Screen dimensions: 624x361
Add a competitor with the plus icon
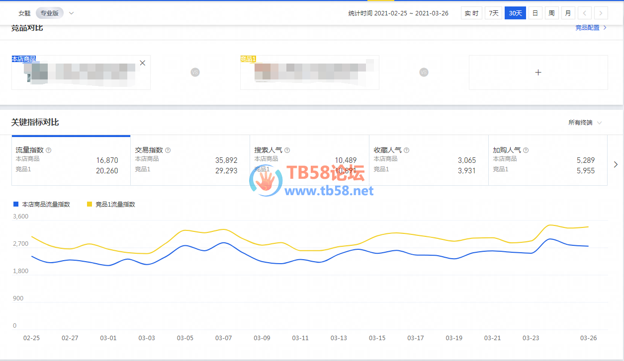pos(538,72)
